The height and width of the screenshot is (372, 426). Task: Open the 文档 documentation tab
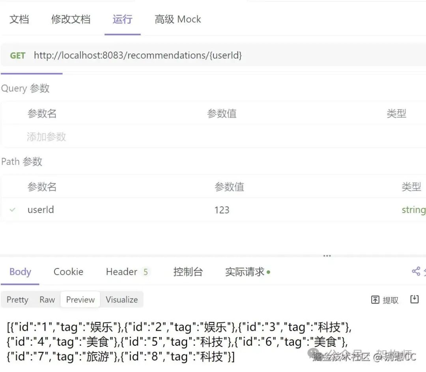tap(19, 19)
